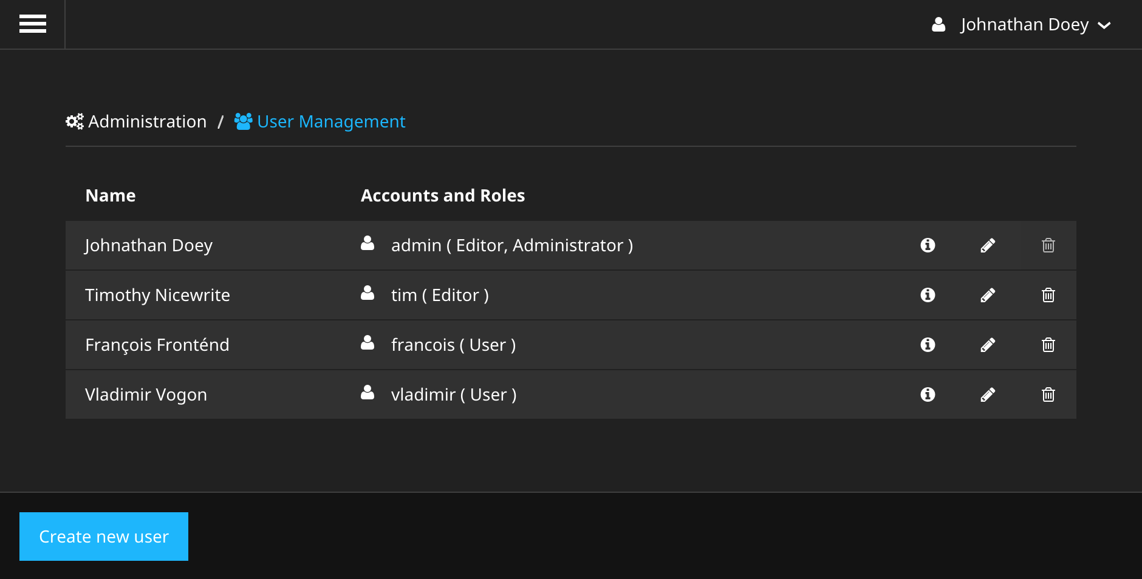Click the account icon beside admin
The image size is (1142, 579).
pyautogui.click(x=368, y=243)
